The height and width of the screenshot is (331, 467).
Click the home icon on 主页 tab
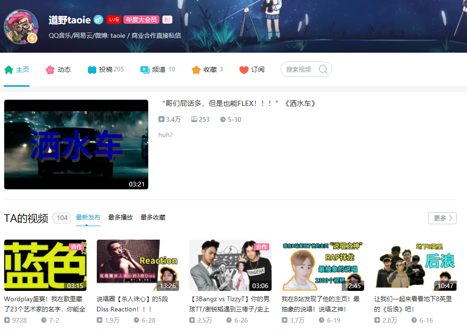(x=8, y=70)
